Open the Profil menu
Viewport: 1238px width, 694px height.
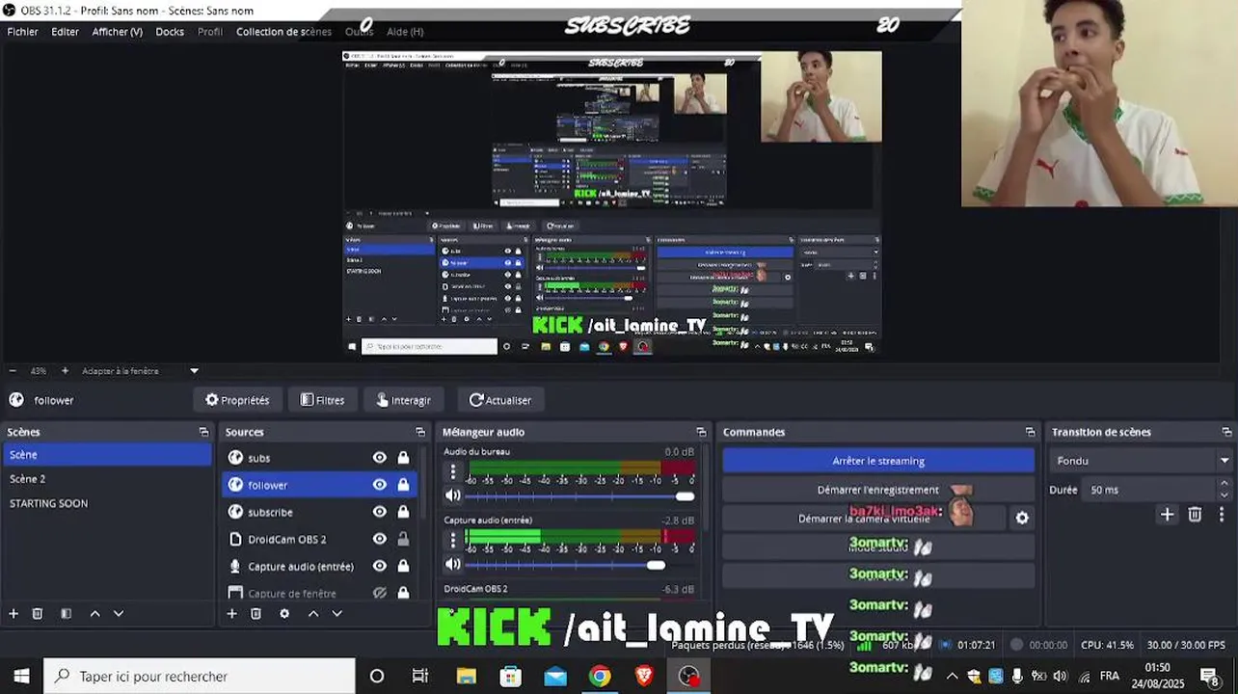[x=210, y=32]
